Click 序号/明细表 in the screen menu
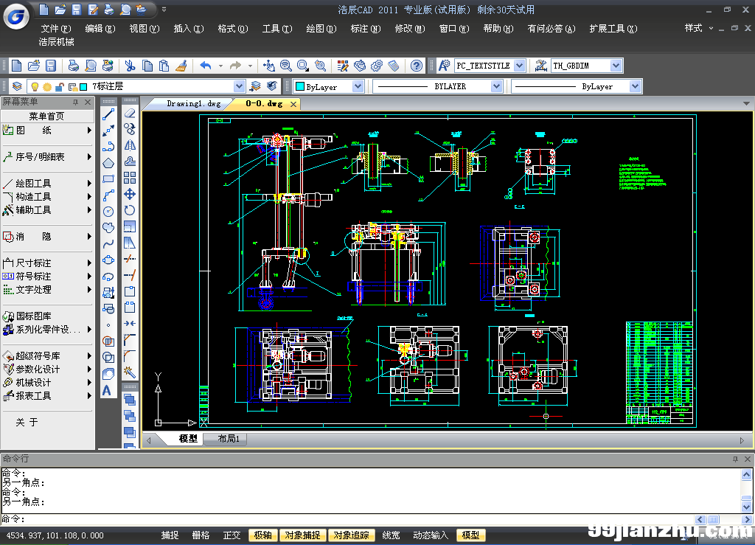Viewport: 755px width, 545px height. click(x=47, y=157)
